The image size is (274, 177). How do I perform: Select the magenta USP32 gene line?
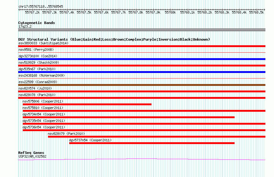click(142, 159)
